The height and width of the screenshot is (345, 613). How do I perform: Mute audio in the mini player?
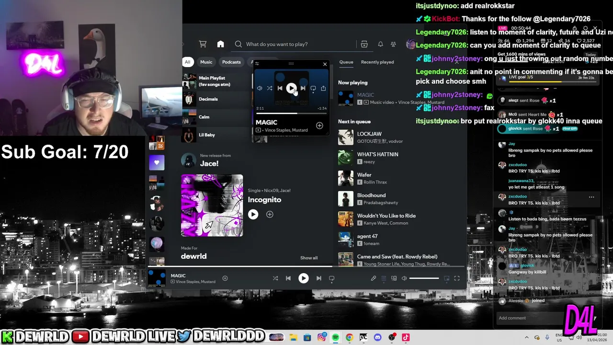tap(260, 88)
